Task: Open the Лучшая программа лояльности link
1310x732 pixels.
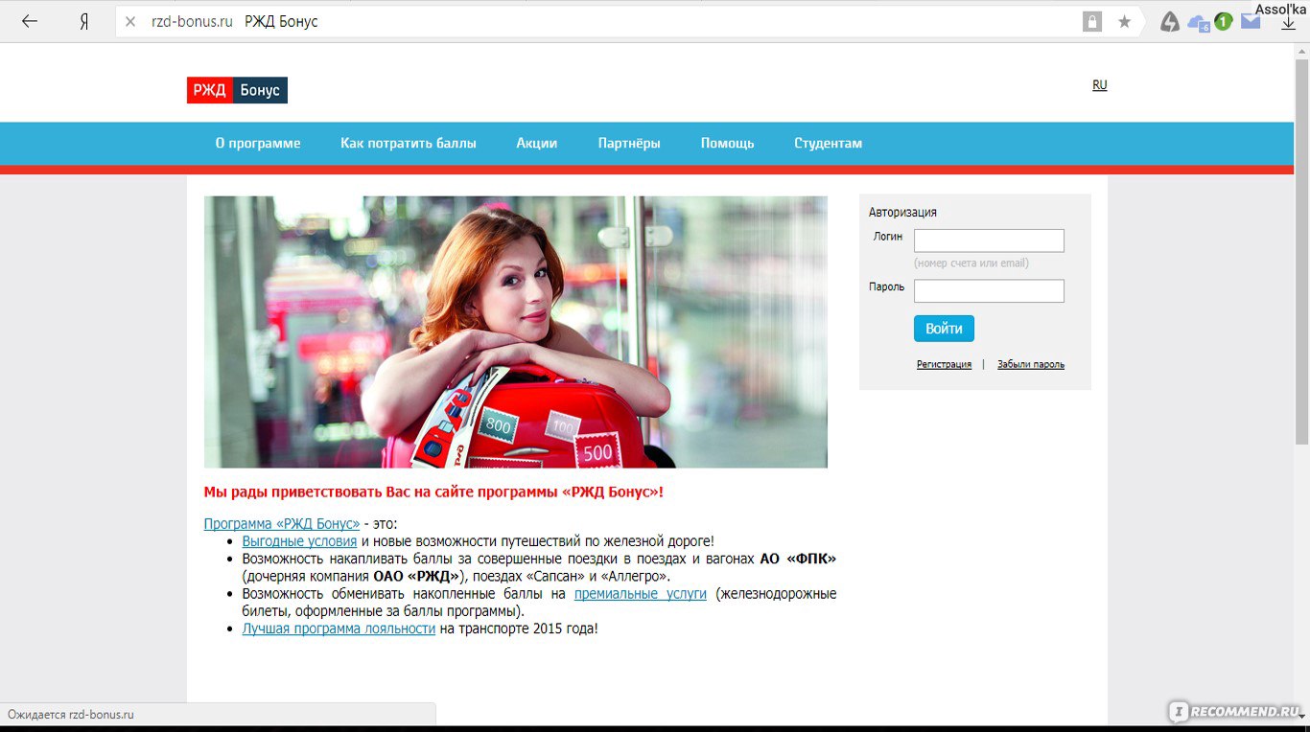Action: [x=339, y=629]
